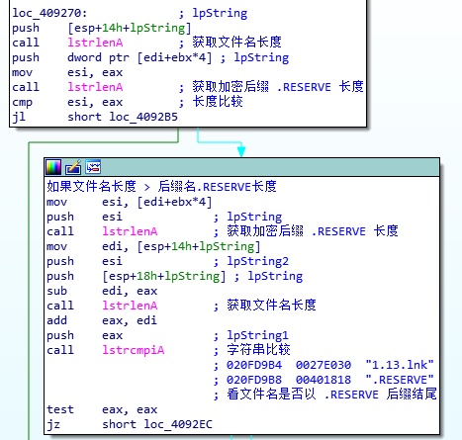
Task: Click the jump target loc_4092EC
Action: pyautogui.click(x=178, y=424)
